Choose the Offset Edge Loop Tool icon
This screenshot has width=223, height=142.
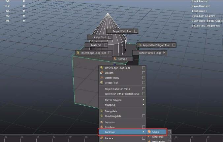[102, 68]
